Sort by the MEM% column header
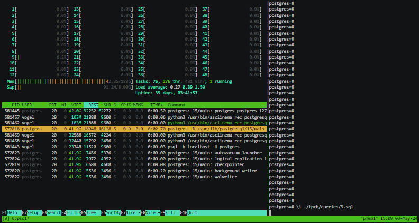The height and width of the screenshot is (223, 419). pyautogui.click(x=138, y=105)
